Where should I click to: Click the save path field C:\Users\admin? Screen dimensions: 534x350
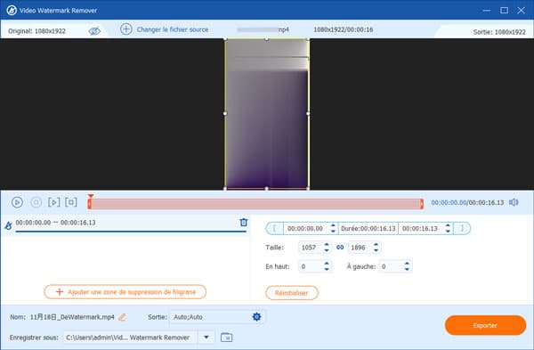(130, 338)
